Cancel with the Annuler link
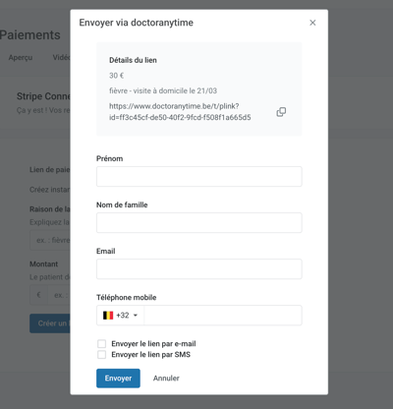Image resolution: width=393 pixels, height=409 pixels. pos(166,379)
